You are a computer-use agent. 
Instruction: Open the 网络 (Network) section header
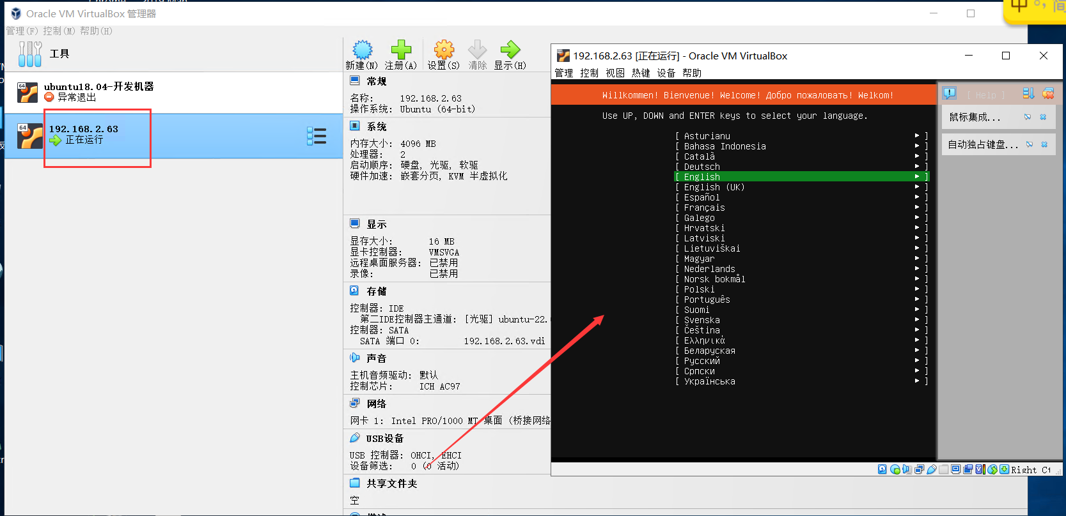tap(377, 404)
